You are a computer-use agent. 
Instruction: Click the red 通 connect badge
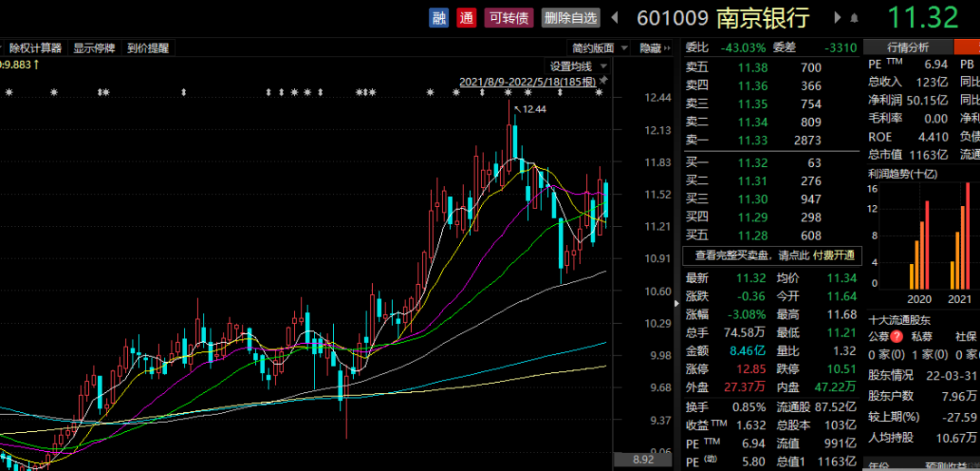point(466,17)
